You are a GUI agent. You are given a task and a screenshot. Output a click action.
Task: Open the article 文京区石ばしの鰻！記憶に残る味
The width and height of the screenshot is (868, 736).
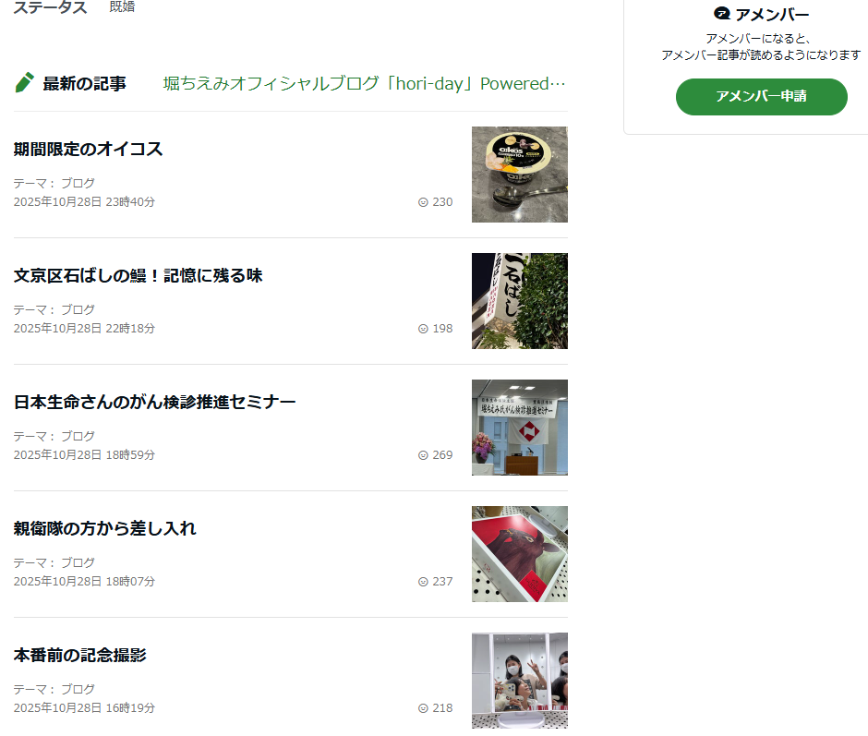138,276
